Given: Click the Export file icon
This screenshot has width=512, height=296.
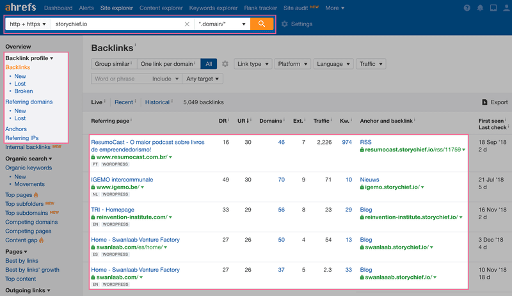Looking at the screenshot, I should (484, 102).
